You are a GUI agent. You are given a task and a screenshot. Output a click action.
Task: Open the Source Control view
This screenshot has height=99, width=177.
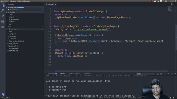point(3,16)
